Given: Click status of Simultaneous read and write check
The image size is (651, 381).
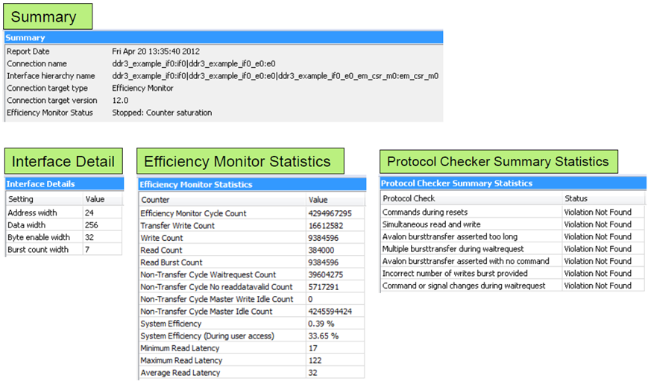Looking at the screenshot, I should pyautogui.click(x=598, y=224).
